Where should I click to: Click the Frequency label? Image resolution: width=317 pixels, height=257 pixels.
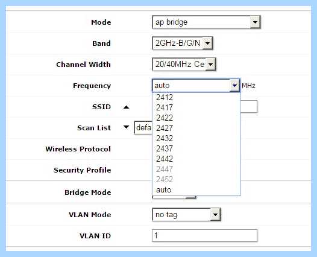[x=92, y=86]
